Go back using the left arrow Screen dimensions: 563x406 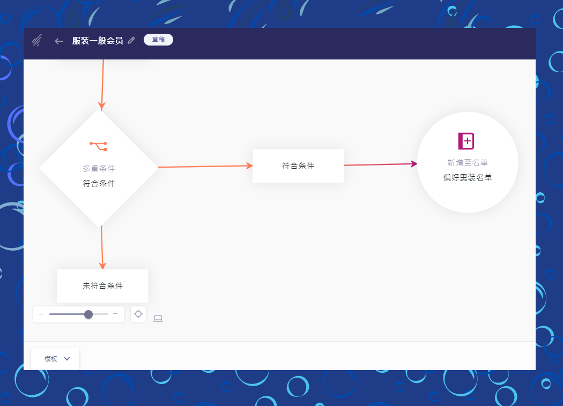59,41
